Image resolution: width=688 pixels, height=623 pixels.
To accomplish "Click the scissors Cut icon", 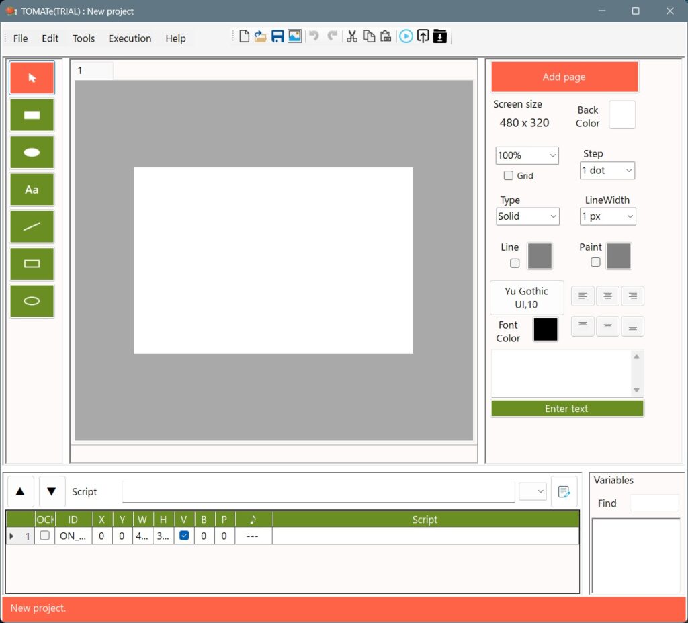I will [x=351, y=36].
